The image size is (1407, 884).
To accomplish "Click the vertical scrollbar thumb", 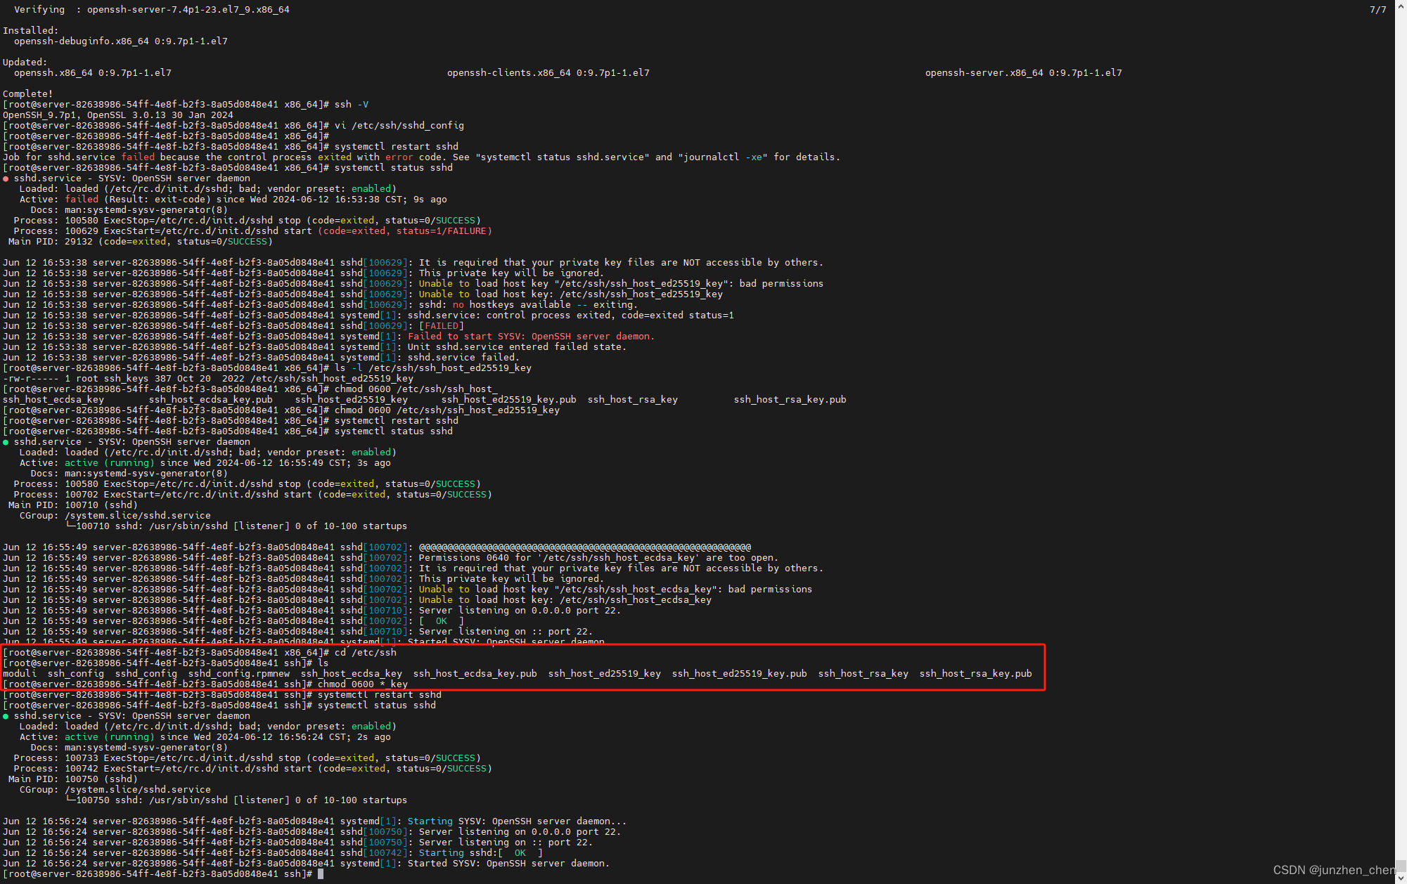I will pos(1401,865).
